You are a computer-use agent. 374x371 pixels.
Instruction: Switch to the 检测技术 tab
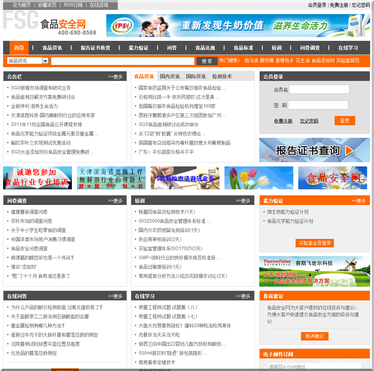coord(222,76)
